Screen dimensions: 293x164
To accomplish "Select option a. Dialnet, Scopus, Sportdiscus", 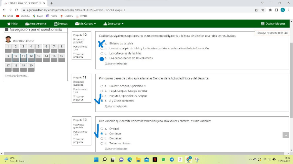I will [x=102, y=86].
